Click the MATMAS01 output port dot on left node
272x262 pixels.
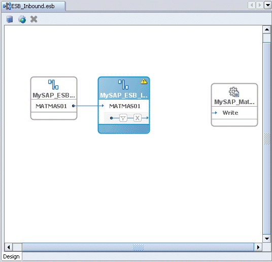coord(74,106)
